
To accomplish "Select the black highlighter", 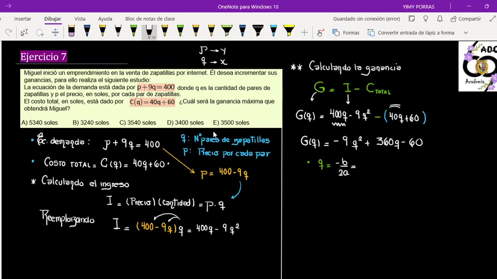I will [258, 31].
